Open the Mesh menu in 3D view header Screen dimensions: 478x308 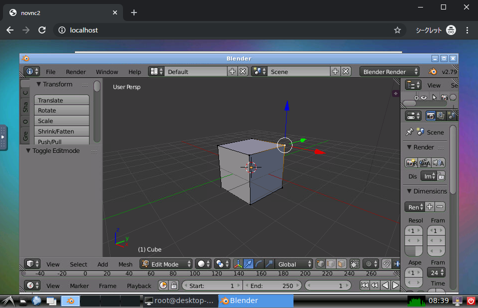pyautogui.click(x=125, y=264)
